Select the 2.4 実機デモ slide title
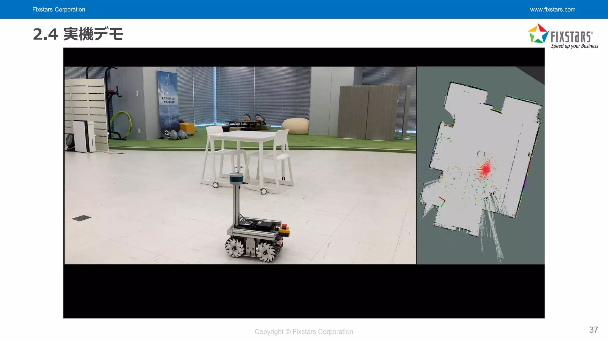 tap(78, 34)
